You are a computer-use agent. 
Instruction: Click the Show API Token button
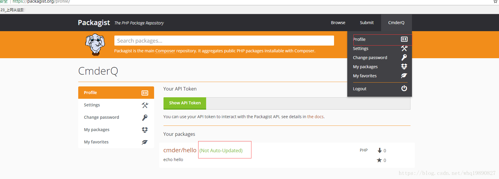pyautogui.click(x=185, y=103)
